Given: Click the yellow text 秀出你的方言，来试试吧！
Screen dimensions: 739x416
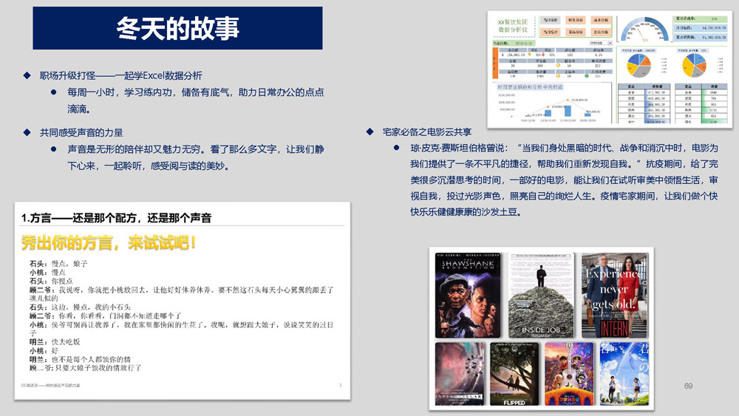Looking at the screenshot, I should point(109,242).
